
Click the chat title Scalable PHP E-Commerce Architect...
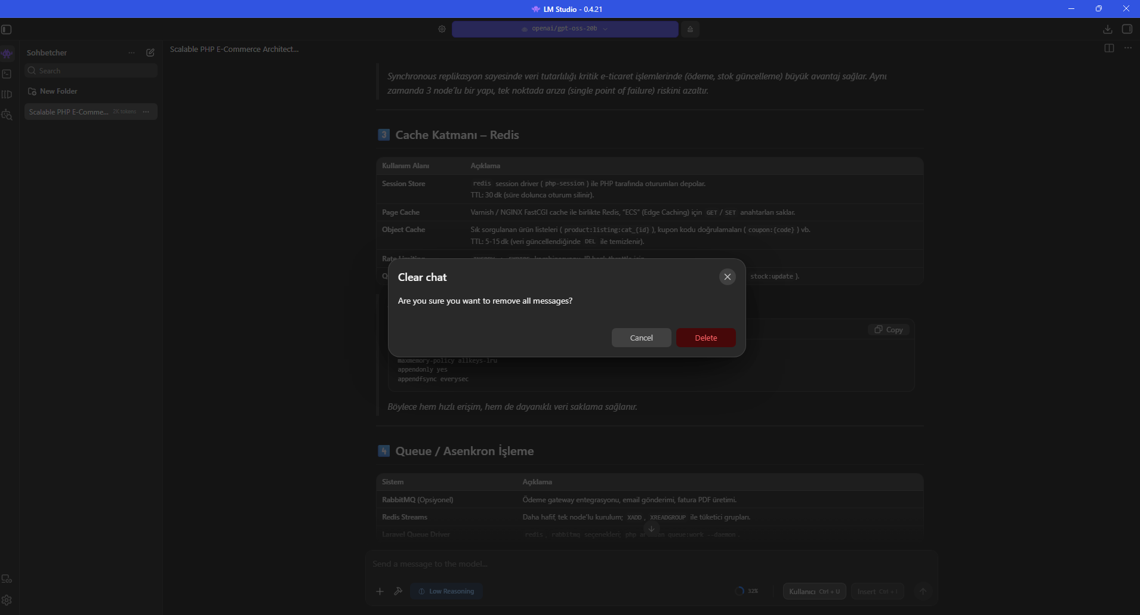pos(234,49)
